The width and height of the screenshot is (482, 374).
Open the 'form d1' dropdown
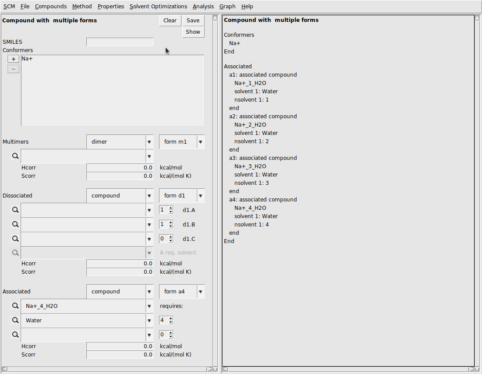pyautogui.click(x=201, y=195)
